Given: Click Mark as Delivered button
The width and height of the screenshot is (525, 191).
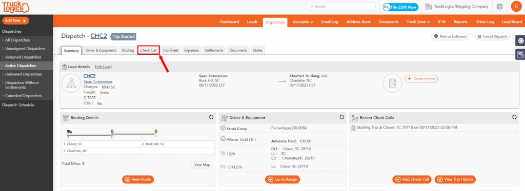Looking at the screenshot, I should [450, 36].
